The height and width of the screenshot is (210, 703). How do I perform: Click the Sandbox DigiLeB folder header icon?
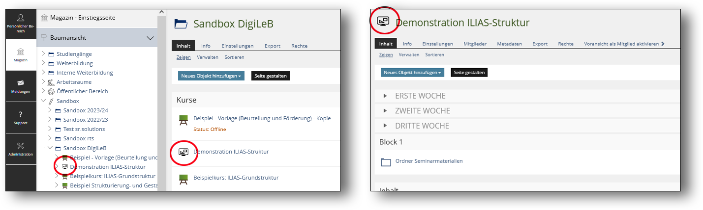point(181,24)
